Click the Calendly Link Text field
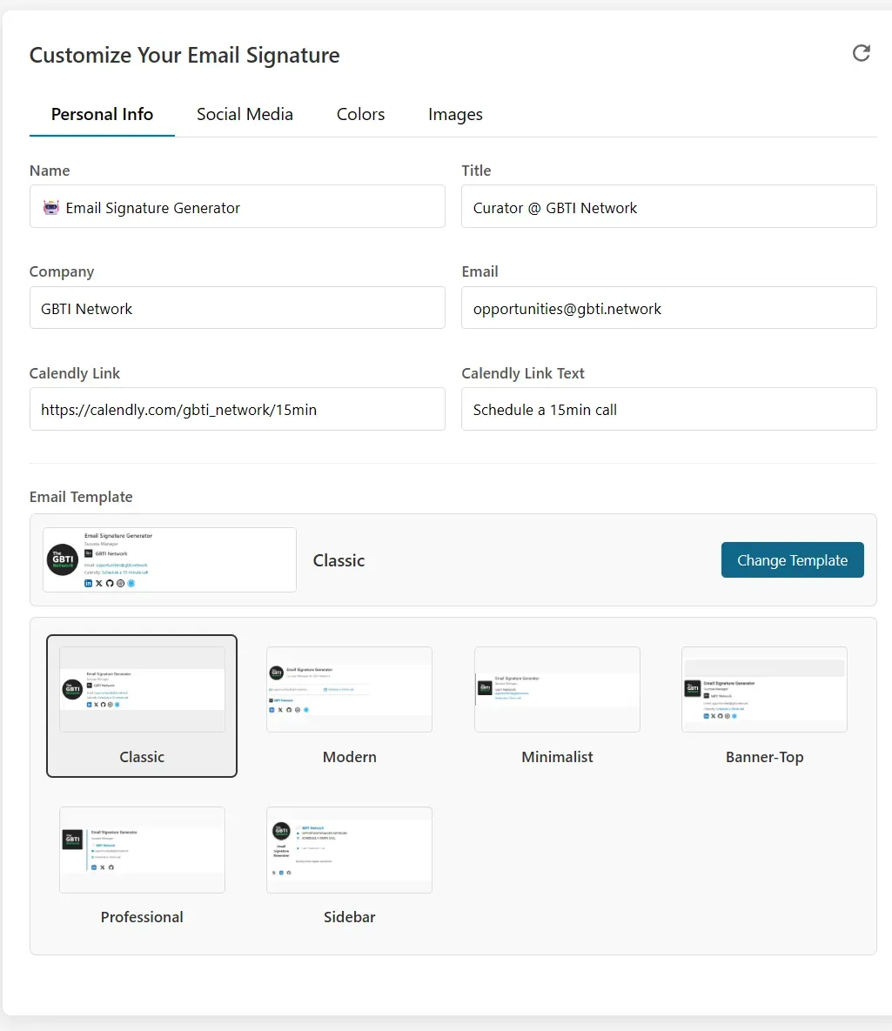892x1031 pixels. (669, 409)
